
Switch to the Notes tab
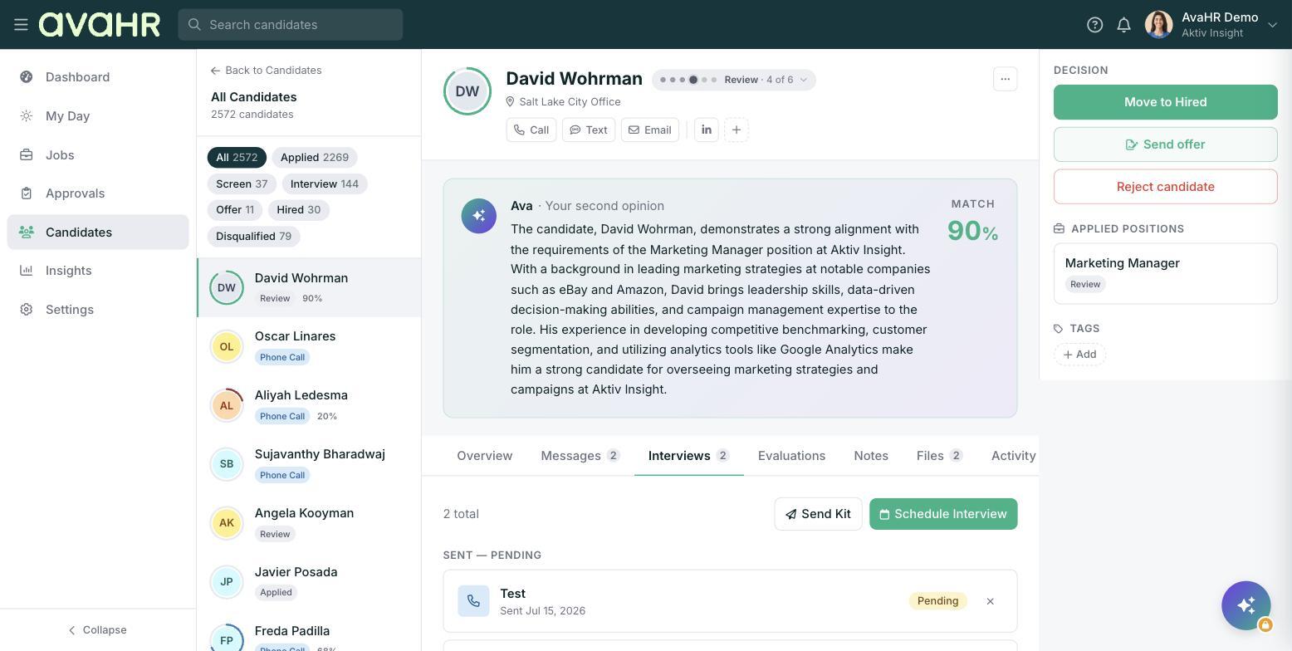coord(871,456)
